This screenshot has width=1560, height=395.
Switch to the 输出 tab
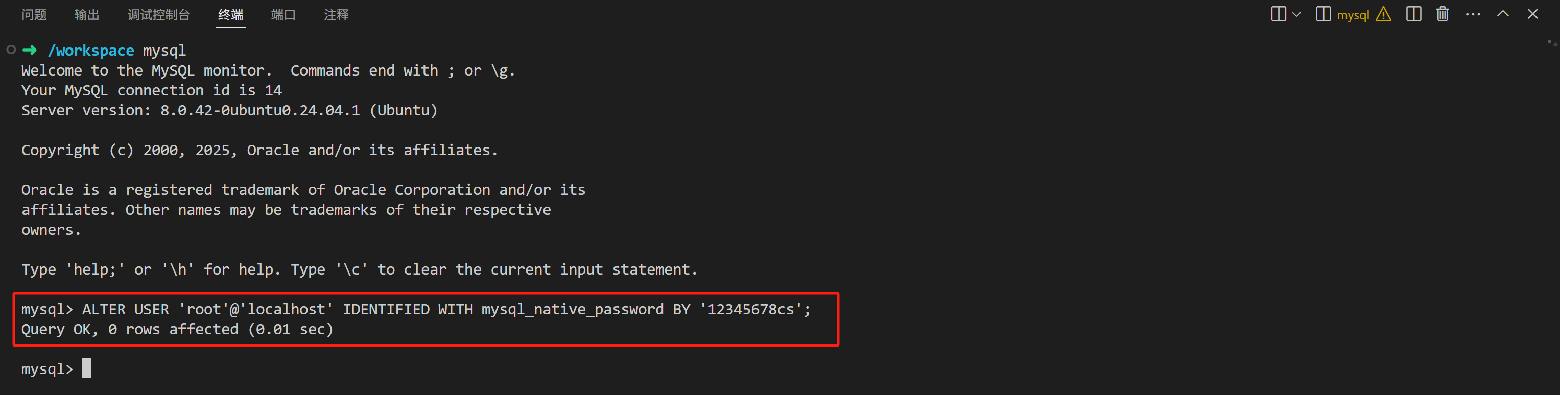(87, 14)
